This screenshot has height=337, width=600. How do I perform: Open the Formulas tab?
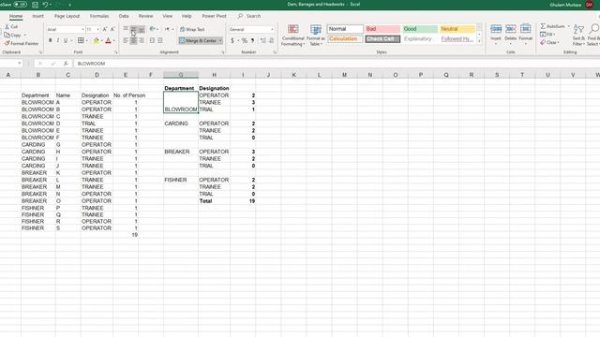coord(99,16)
